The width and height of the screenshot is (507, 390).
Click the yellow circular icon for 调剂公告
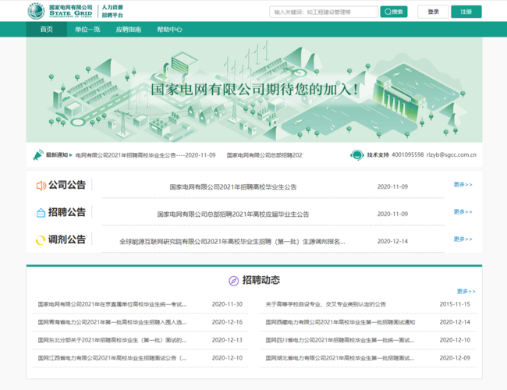41,240
